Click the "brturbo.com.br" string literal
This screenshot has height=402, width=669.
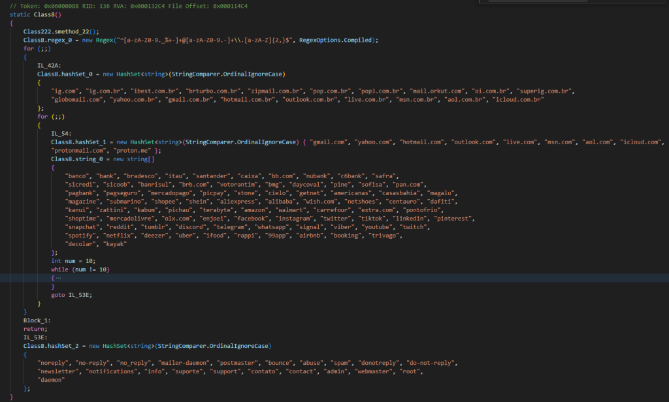(214, 91)
